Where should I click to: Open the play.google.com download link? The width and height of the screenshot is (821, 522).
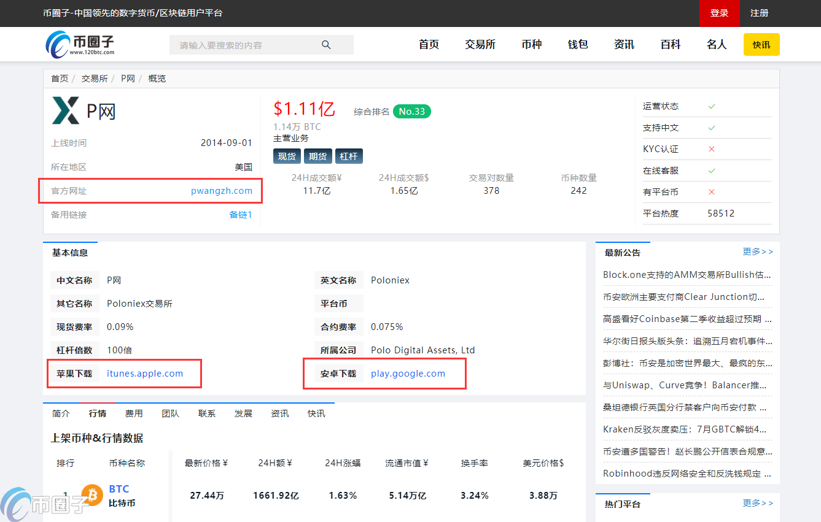point(408,374)
